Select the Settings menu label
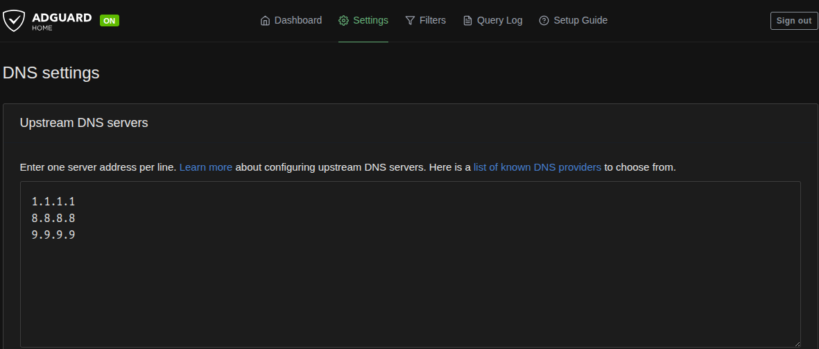The height and width of the screenshot is (349, 819). pyautogui.click(x=370, y=21)
